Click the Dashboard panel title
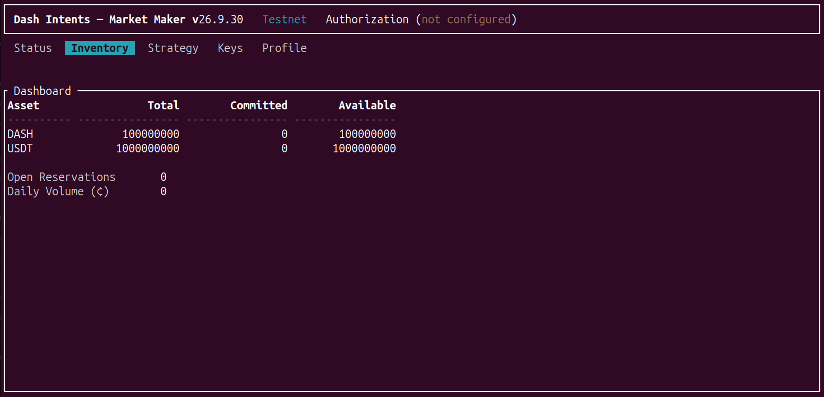 (x=42, y=91)
